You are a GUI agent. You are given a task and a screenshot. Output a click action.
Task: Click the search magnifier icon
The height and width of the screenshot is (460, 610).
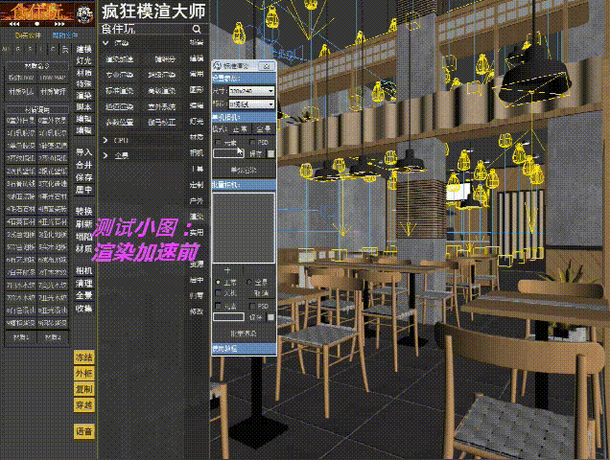coord(197,29)
